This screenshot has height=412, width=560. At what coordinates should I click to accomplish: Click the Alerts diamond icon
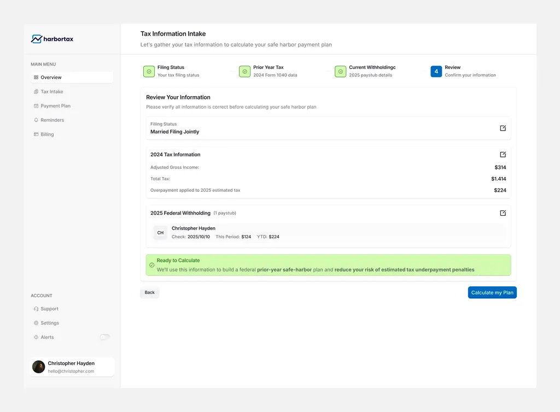tap(36, 337)
